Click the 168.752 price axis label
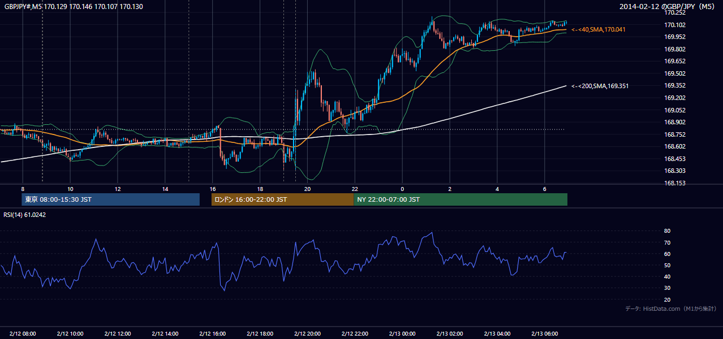 click(675, 134)
